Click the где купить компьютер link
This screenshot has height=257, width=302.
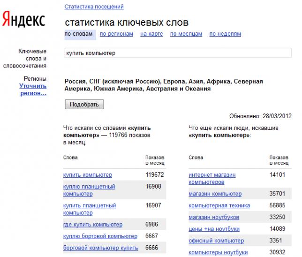(x=93, y=225)
